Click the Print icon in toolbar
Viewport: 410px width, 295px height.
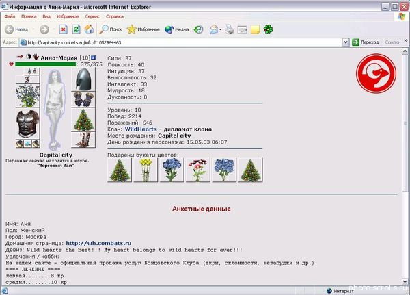(230, 29)
